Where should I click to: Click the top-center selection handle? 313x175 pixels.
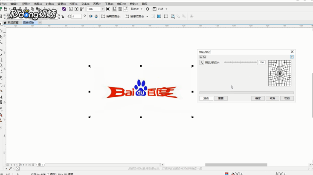(141, 66)
